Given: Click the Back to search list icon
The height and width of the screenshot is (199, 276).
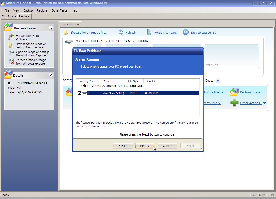Looking at the screenshot, I should [185, 32].
